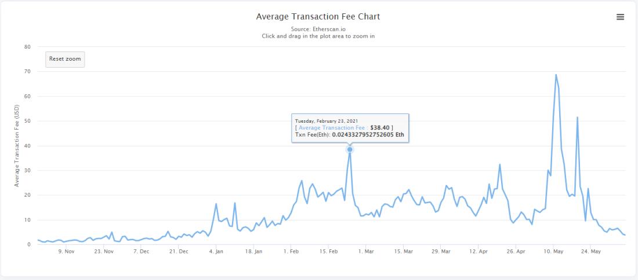The height and width of the screenshot is (280, 638).
Task: Click the 40 value on y-axis
Action: tap(28, 146)
